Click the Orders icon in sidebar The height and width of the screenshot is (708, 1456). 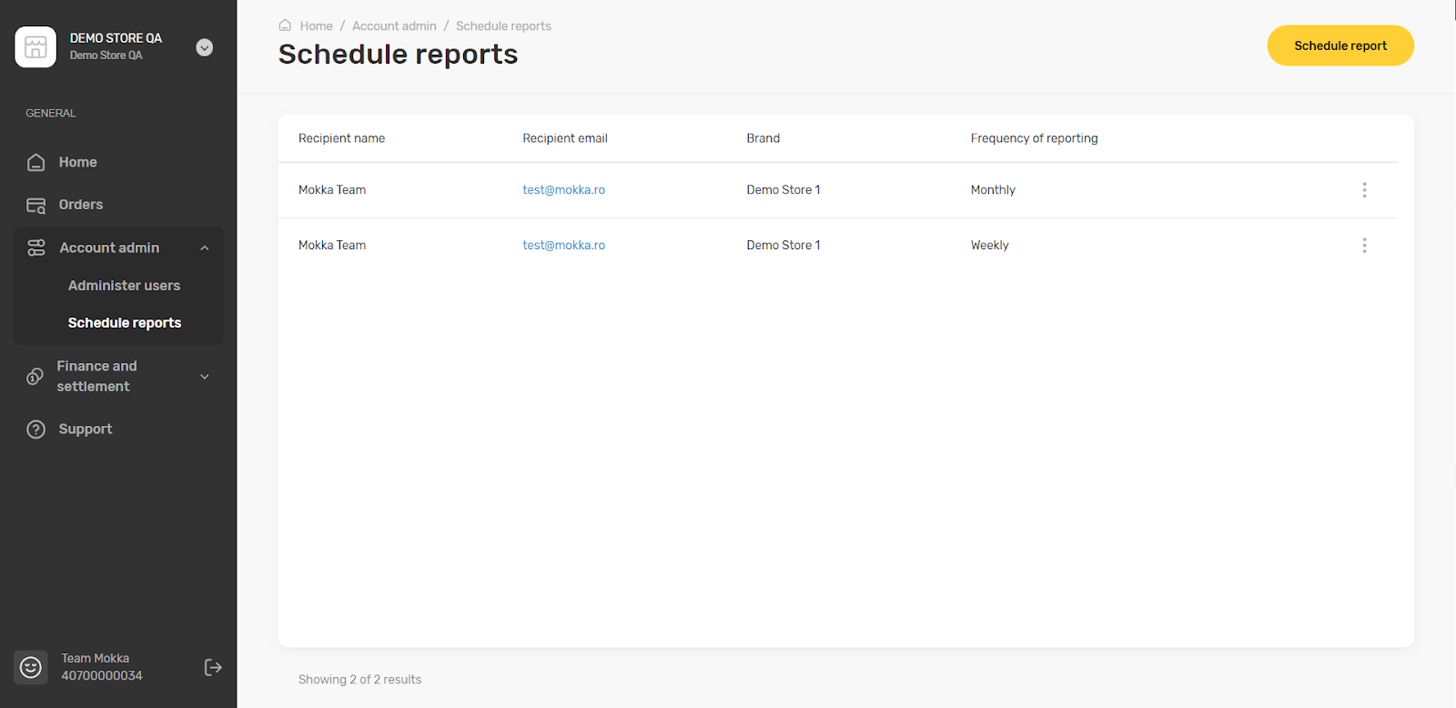[x=36, y=205]
